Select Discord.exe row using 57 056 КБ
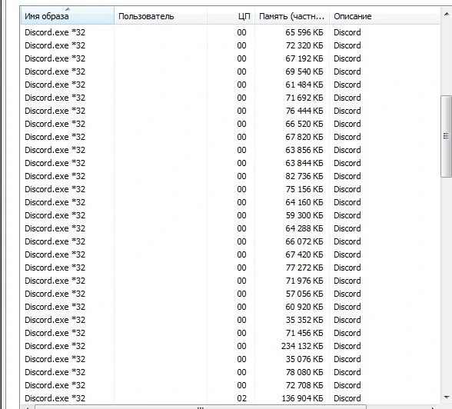This screenshot has height=409, width=452. 230,294
